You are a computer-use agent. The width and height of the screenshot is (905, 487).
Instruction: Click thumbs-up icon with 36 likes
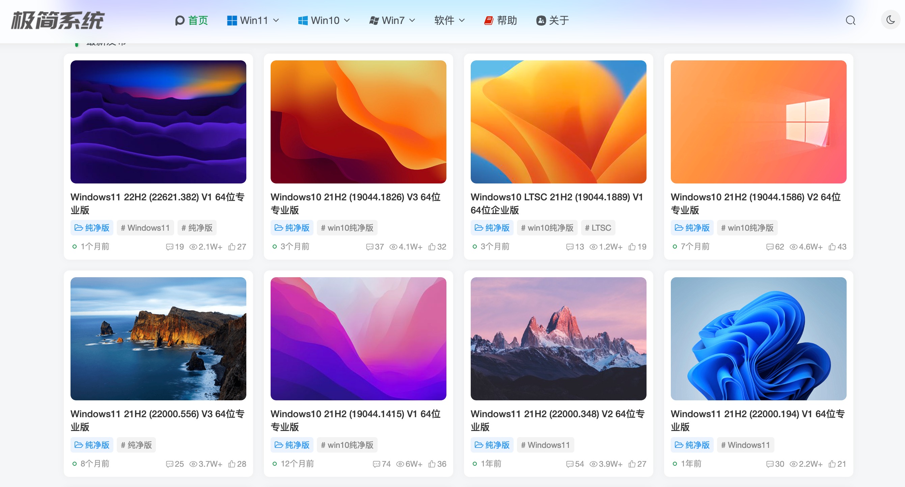click(432, 464)
